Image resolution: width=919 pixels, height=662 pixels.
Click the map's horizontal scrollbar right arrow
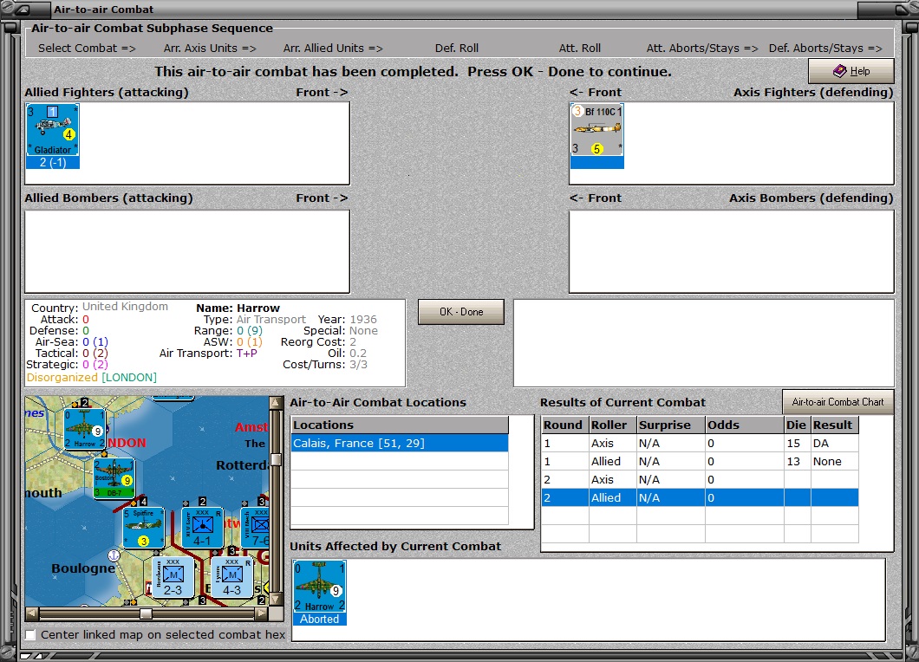click(x=262, y=614)
